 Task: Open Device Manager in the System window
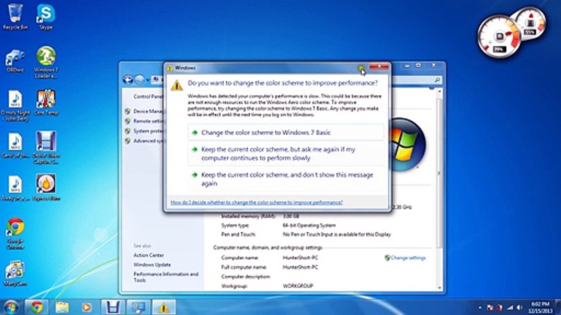pos(148,111)
